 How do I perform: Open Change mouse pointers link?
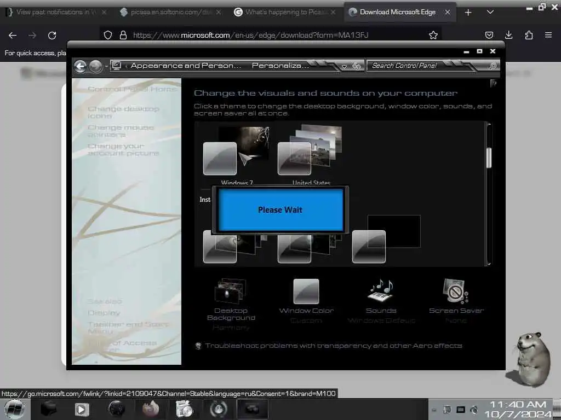tap(121, 131)
